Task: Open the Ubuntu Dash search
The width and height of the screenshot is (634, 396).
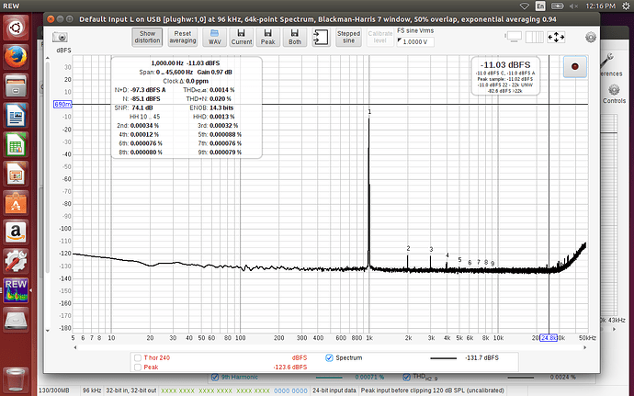Action: (x=16, y=28)
